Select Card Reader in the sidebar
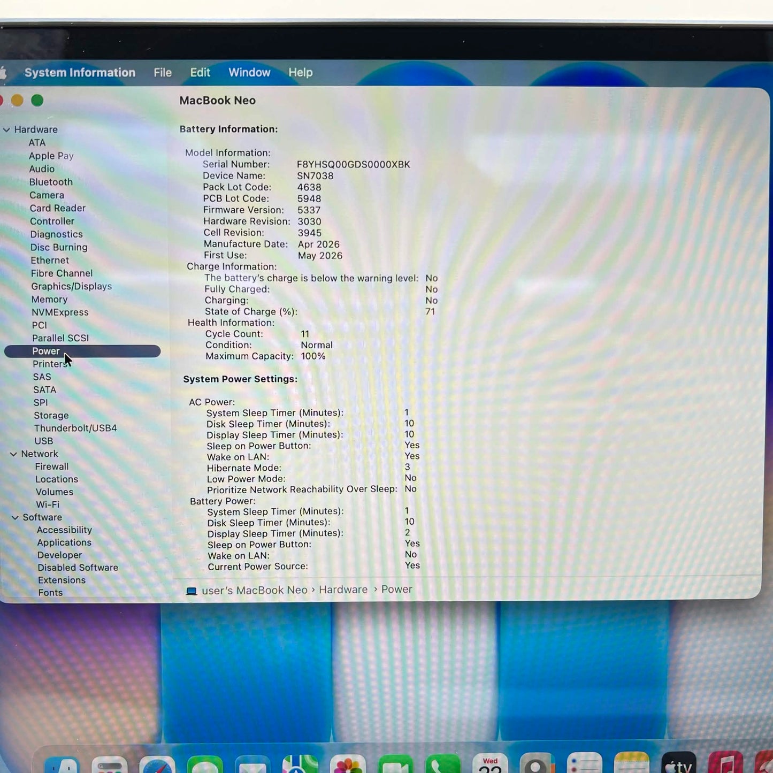The image size is (773, 773). 58,208
